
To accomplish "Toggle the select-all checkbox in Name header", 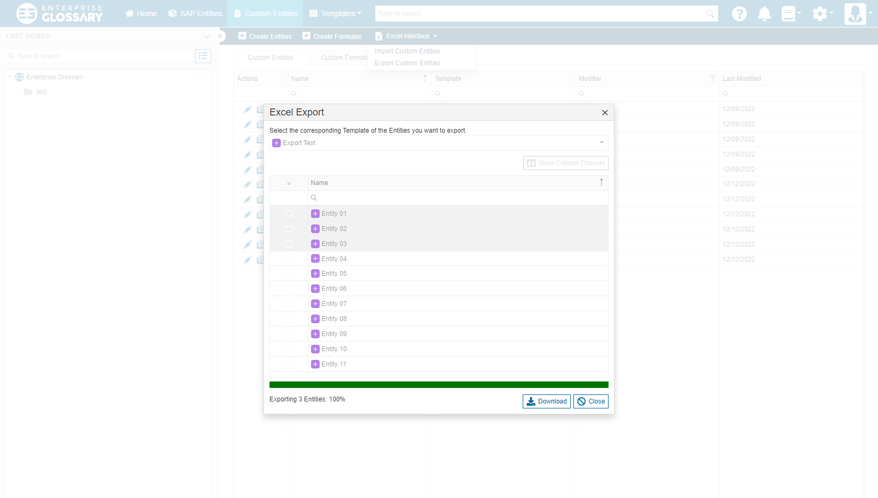I will click(x=289, y=183).
